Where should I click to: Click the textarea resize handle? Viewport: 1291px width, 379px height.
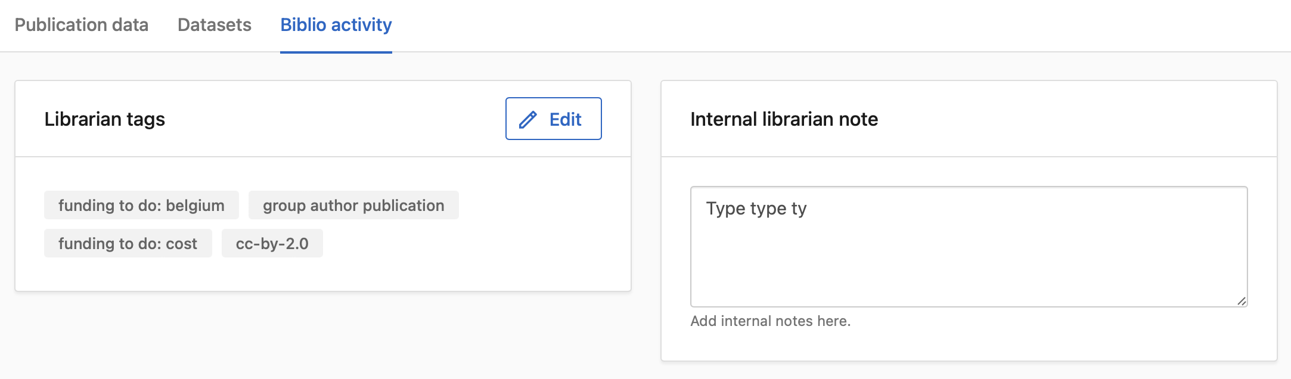1242,301
